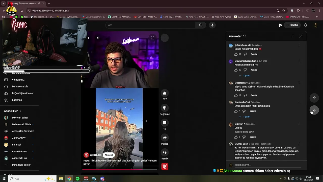
Task: Click Yanıtla under the 'Süpriz sonu' comment
Action: coord(254,95)
